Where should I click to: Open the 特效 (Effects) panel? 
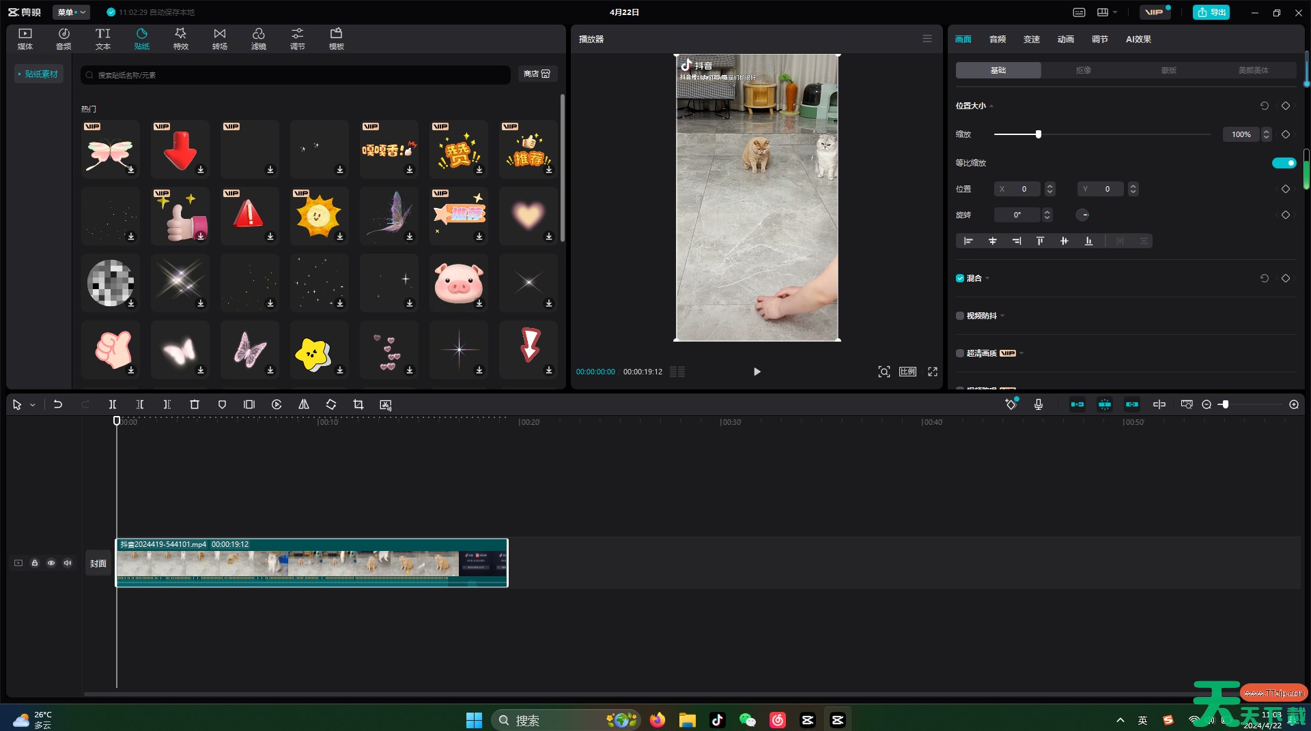coord(180,38)
